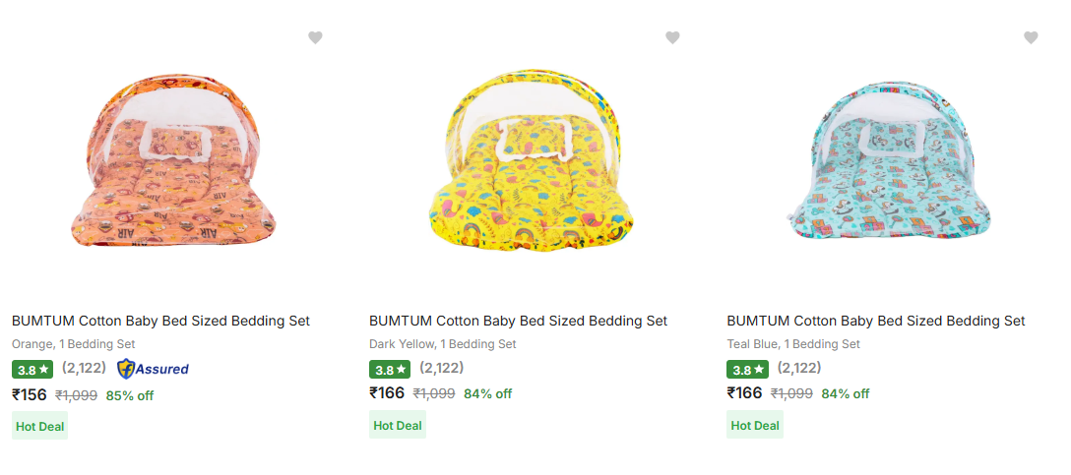Image resolution: width=1071 pixels, height=475 pixels.
Task: Open dark yellow BUMTUM bedding set title
Action: pyautogui.click(x=518, y=321)
